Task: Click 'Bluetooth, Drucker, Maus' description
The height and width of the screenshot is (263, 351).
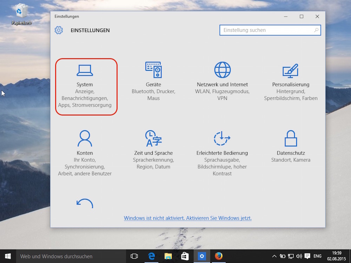Action: pyautogui.click(x=153, y=95)
